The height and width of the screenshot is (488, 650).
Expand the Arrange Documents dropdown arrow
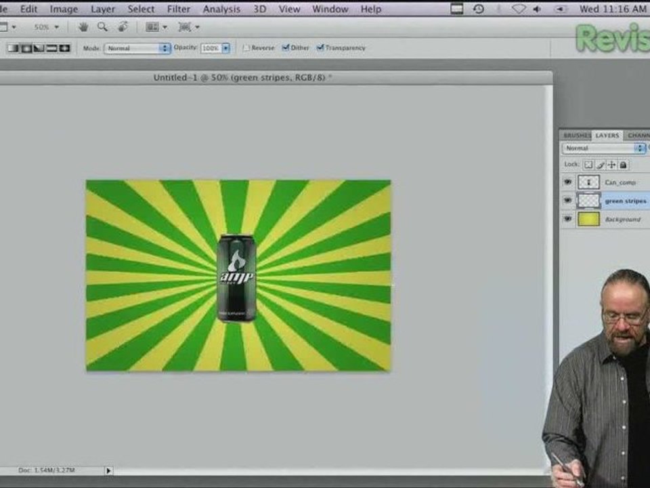coord(165,27)
